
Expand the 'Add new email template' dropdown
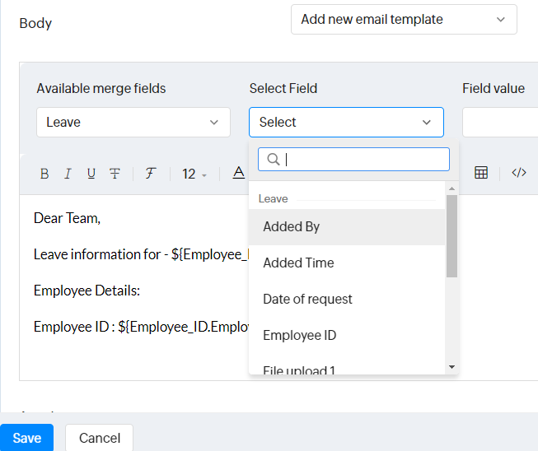point(404,19)
